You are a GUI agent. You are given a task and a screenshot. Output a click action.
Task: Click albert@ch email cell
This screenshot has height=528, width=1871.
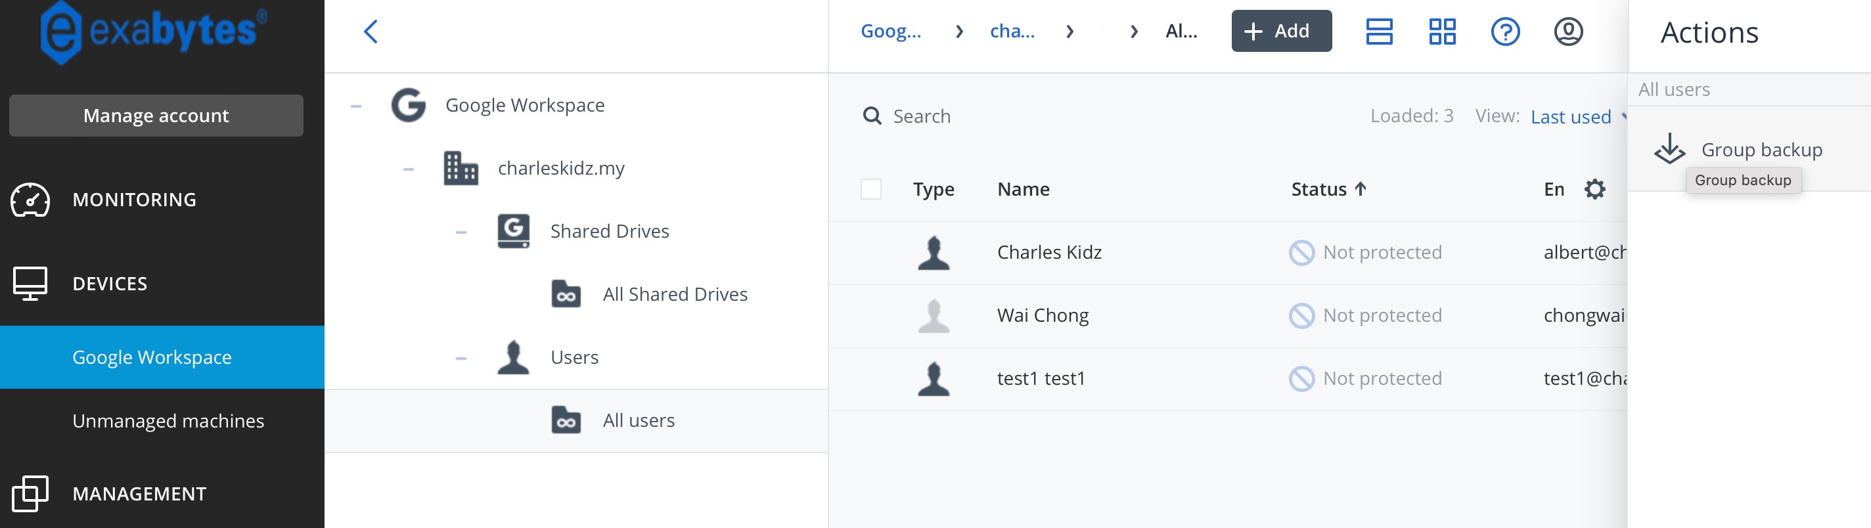pos(1585,252)
